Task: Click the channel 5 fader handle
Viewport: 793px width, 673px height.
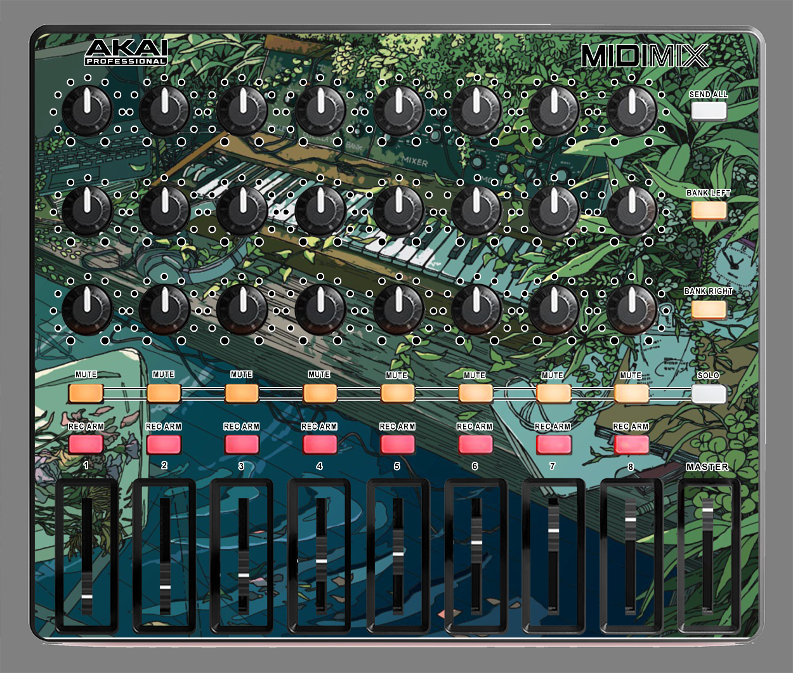Action: [398, 554]
